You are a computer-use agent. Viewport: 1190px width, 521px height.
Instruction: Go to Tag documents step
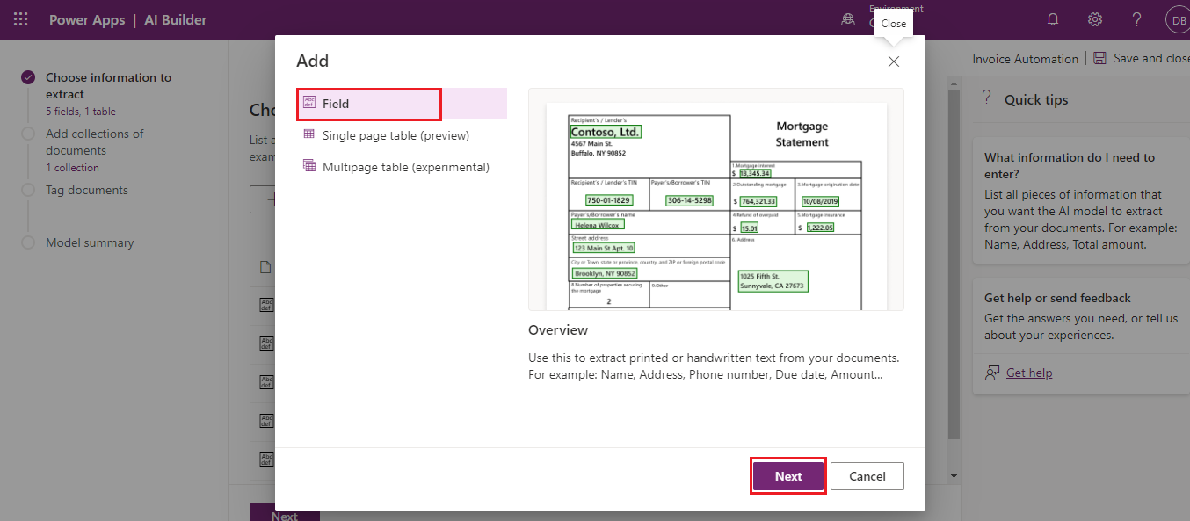coord(87,190)
